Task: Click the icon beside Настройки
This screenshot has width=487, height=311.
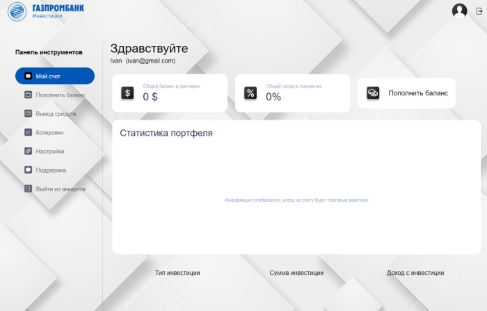Action: click(x=28, y=151)
